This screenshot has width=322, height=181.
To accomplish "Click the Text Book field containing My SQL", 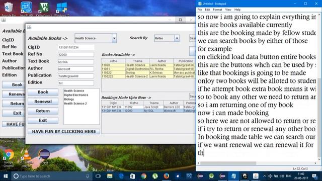I will pos(76,62).
